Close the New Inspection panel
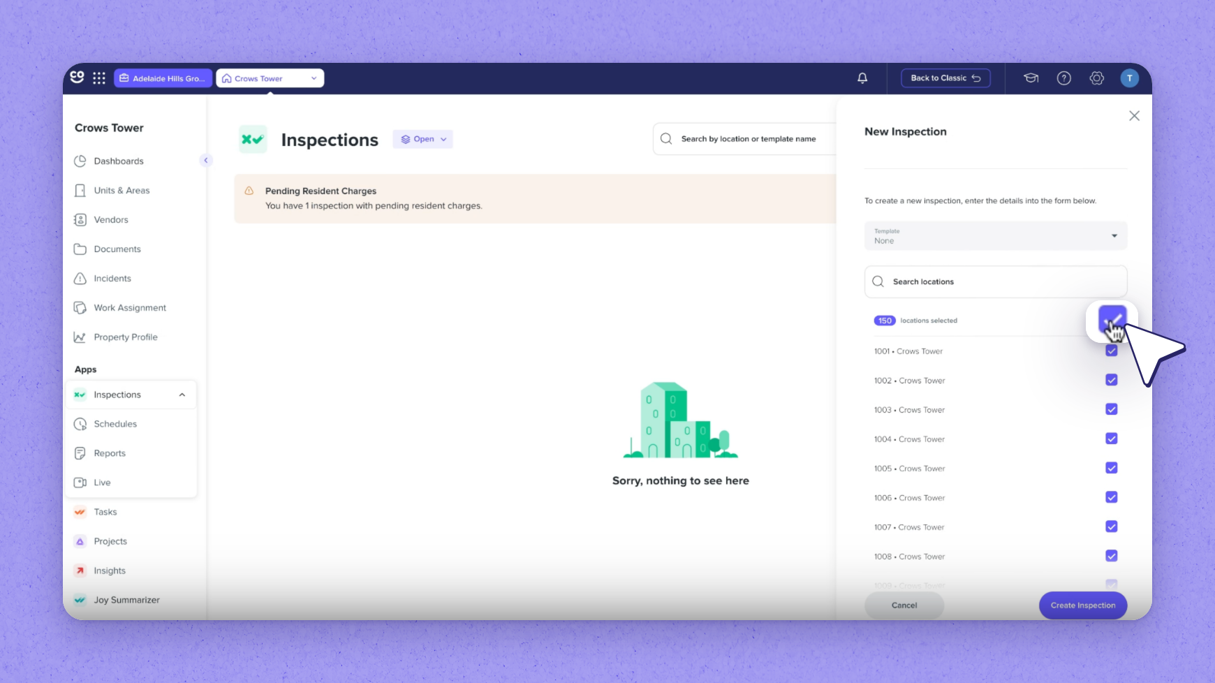Image resolution: width=1215 pixels, height=683 pixels. pyautogui.click(x=1134, y=116)
